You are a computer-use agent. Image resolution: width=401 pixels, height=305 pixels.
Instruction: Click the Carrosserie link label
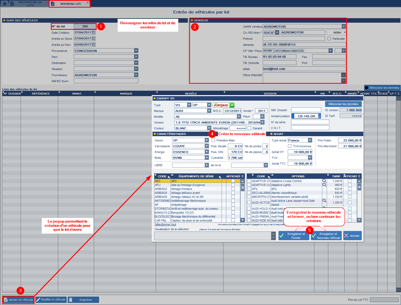(x=162, y=146)
